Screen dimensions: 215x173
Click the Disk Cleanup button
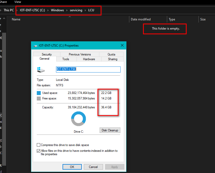pos(110,130)
